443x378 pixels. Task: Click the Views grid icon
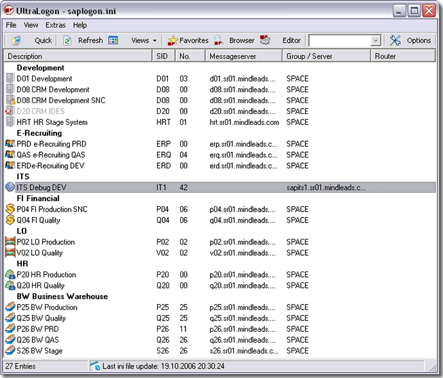pos(113,40)
